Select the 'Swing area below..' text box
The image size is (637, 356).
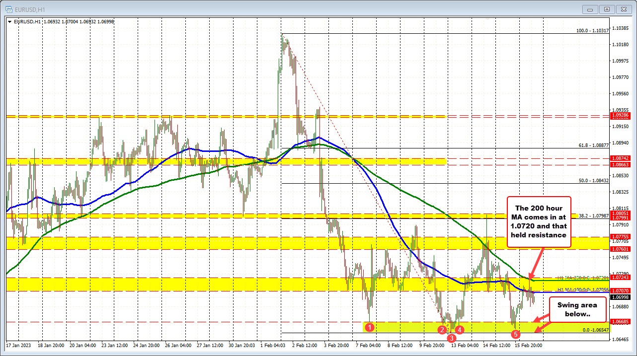(x=577, y=309)
